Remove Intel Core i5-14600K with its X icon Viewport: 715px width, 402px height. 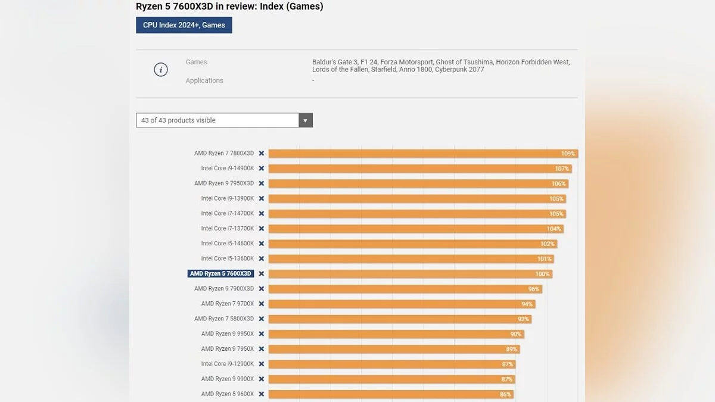point(261,244)
